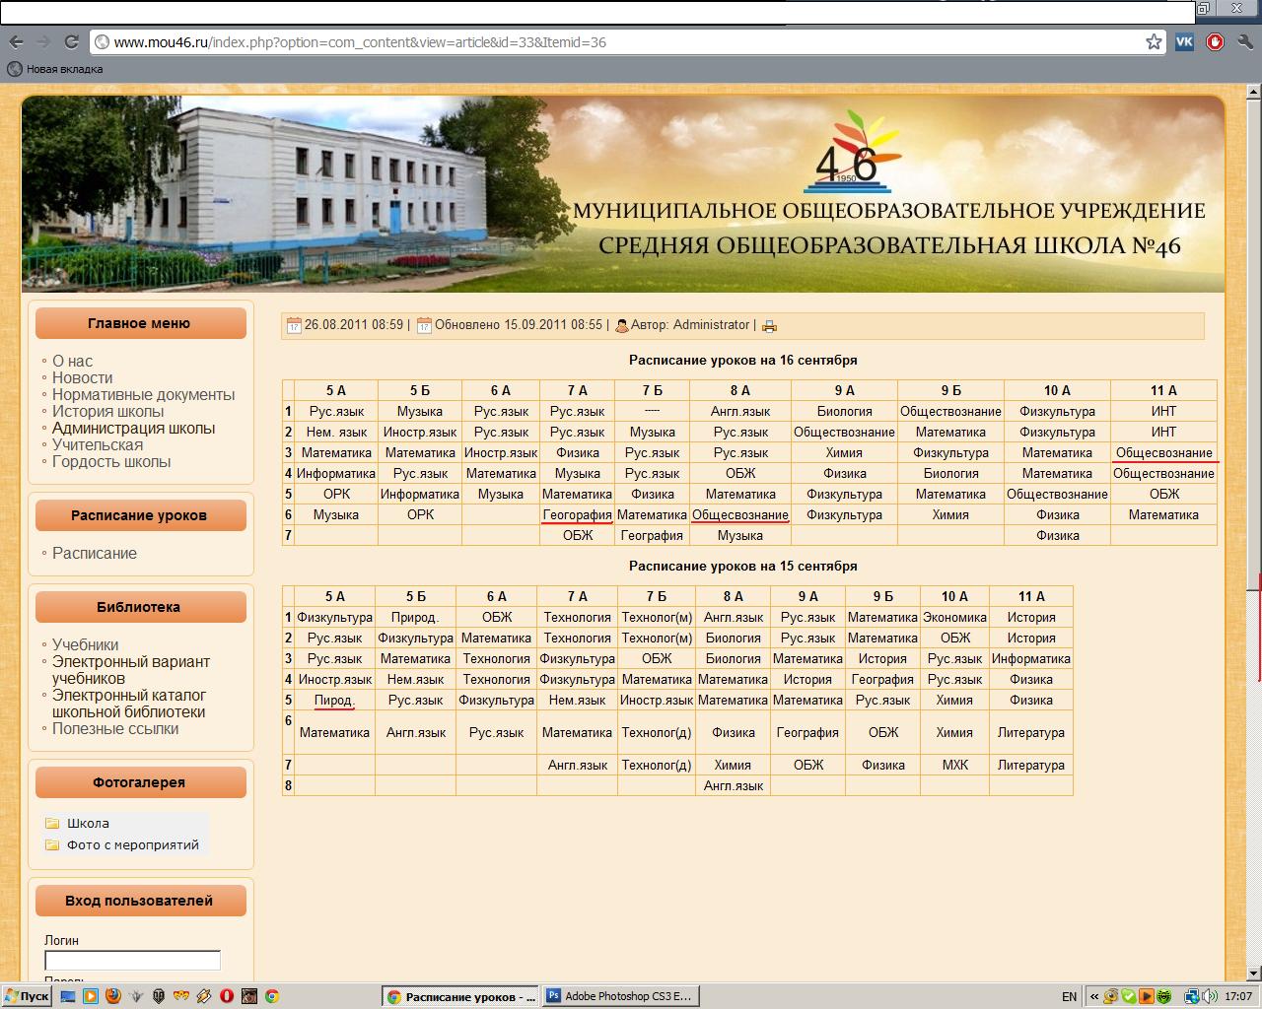Launch Firefox from the quick launch bar
1262x1009 pixels.
click(113, 996)
